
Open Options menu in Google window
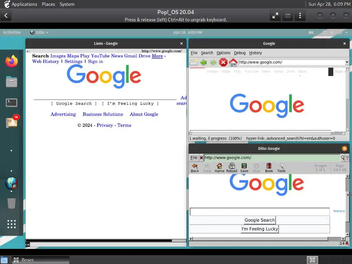point(223,53)
